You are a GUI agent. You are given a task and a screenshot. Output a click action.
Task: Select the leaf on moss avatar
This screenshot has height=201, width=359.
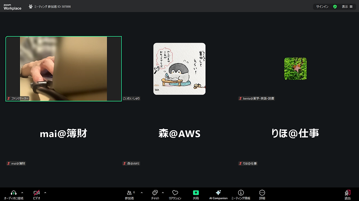click(x=295, y=69)
